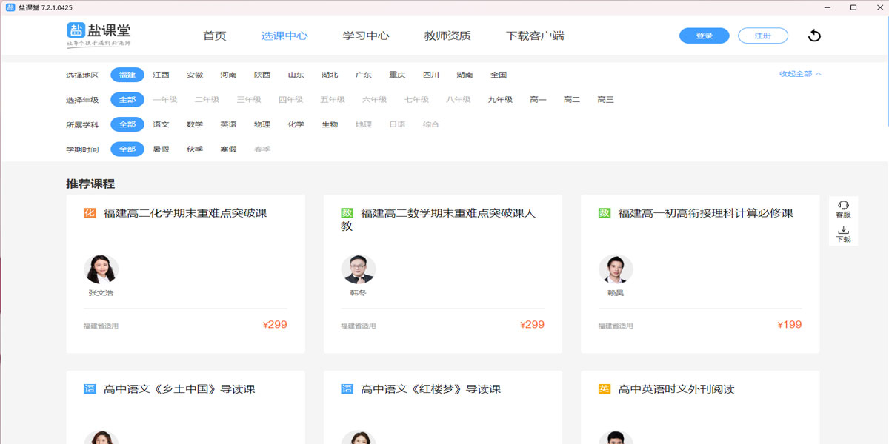The width and height of the screenshot is (889, 444).
Task: Select region 四川
Action: point(431,75)
